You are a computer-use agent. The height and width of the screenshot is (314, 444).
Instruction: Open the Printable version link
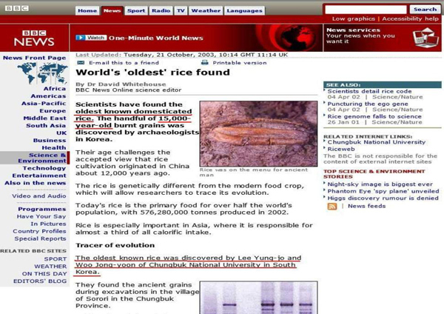tap(240, 63)
